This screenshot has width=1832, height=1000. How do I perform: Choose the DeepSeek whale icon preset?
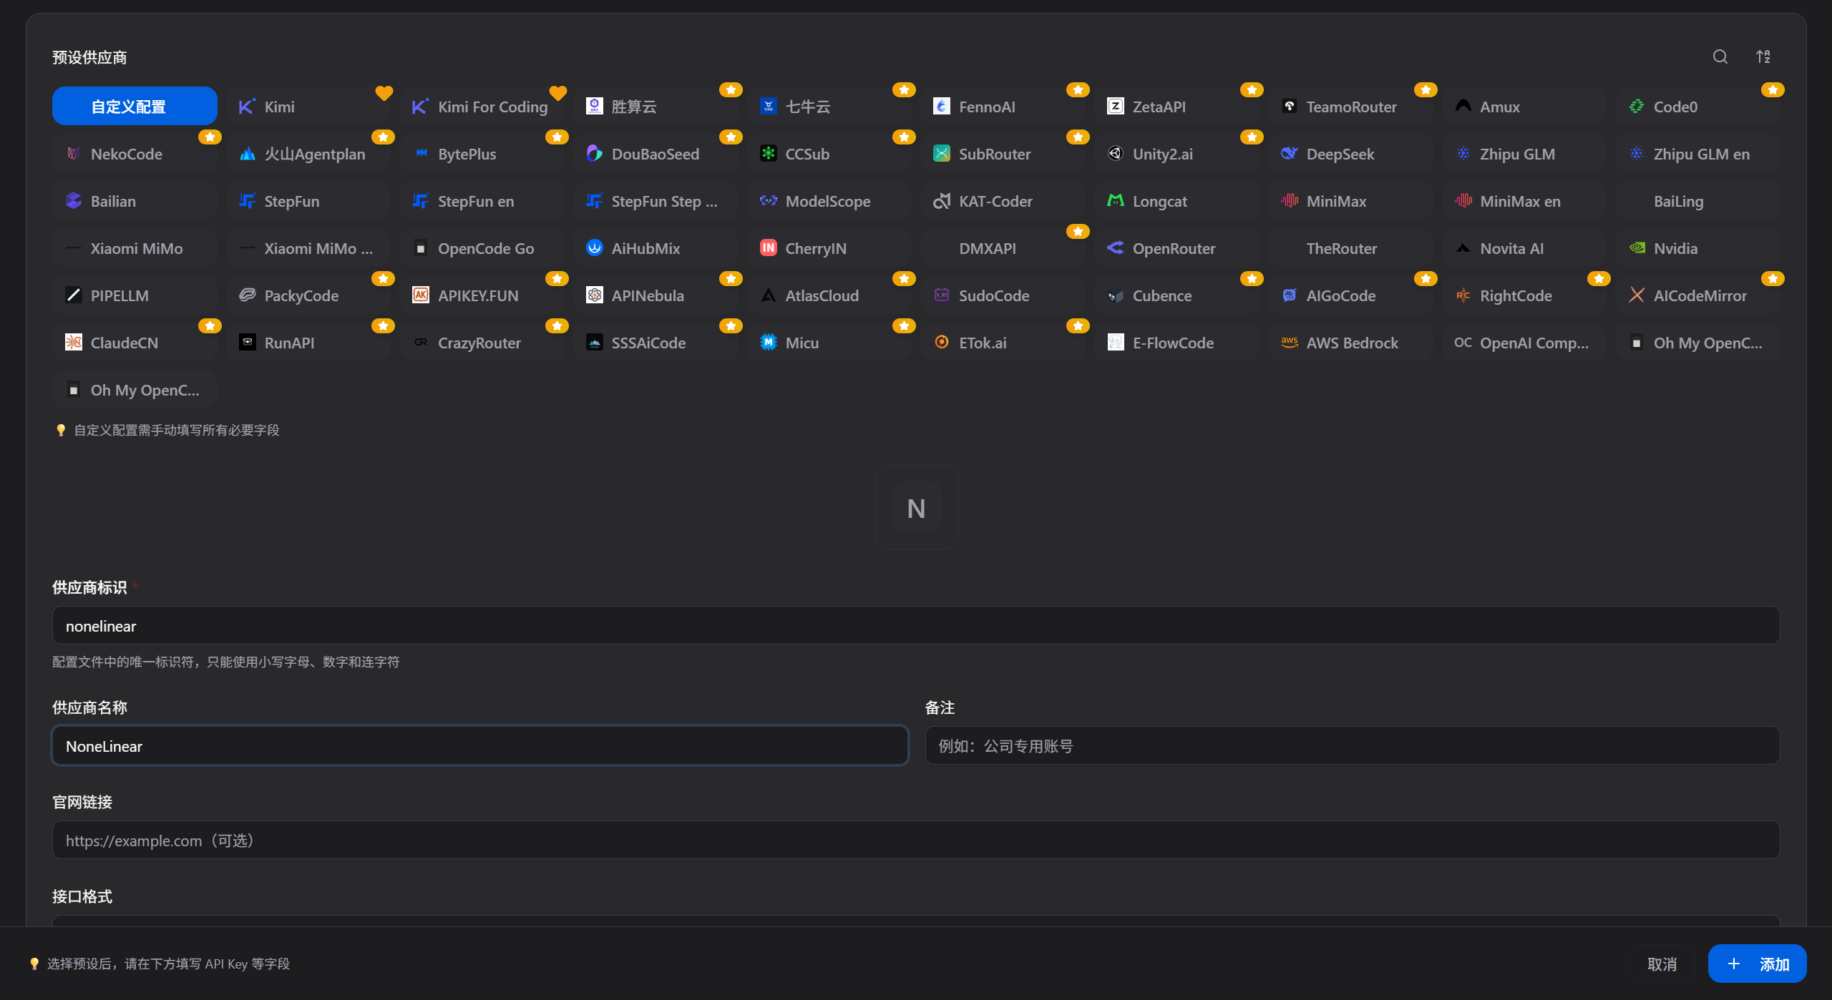click(1290, 154)
